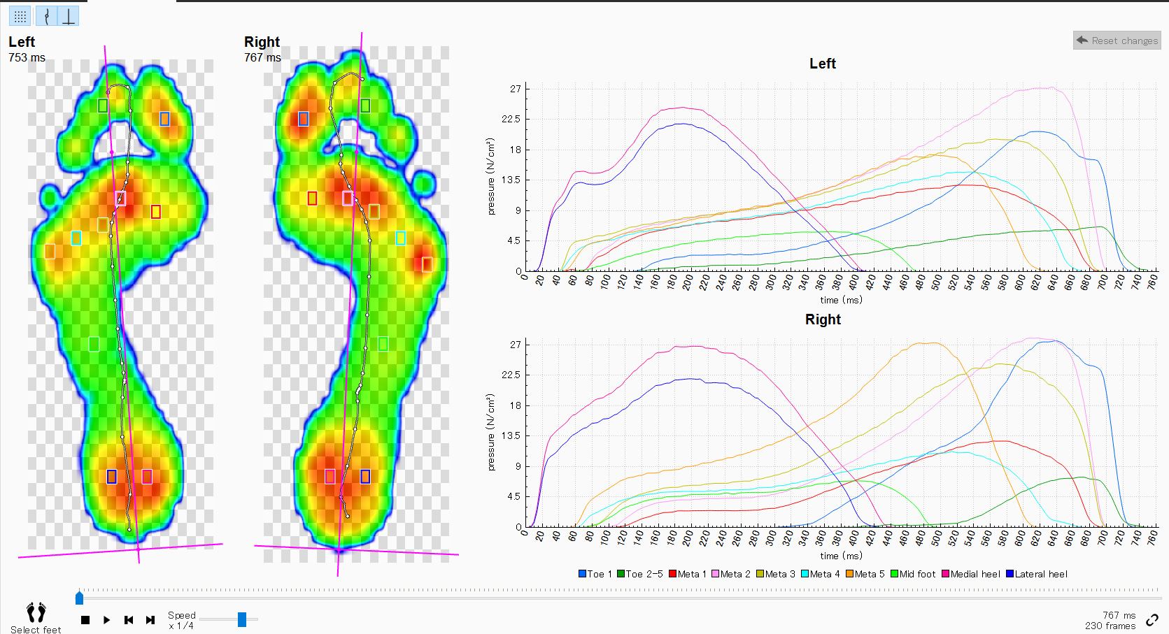Select right foot lateral heel blue marker
The height and width of the screenshot is (634, 1169).
coord(365,476)
